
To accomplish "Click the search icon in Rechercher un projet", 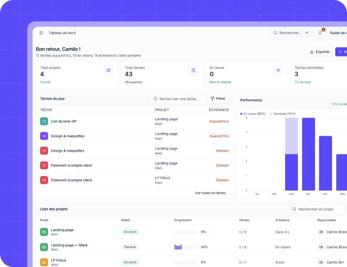I will pyautogui.click(x=294, y=209).
